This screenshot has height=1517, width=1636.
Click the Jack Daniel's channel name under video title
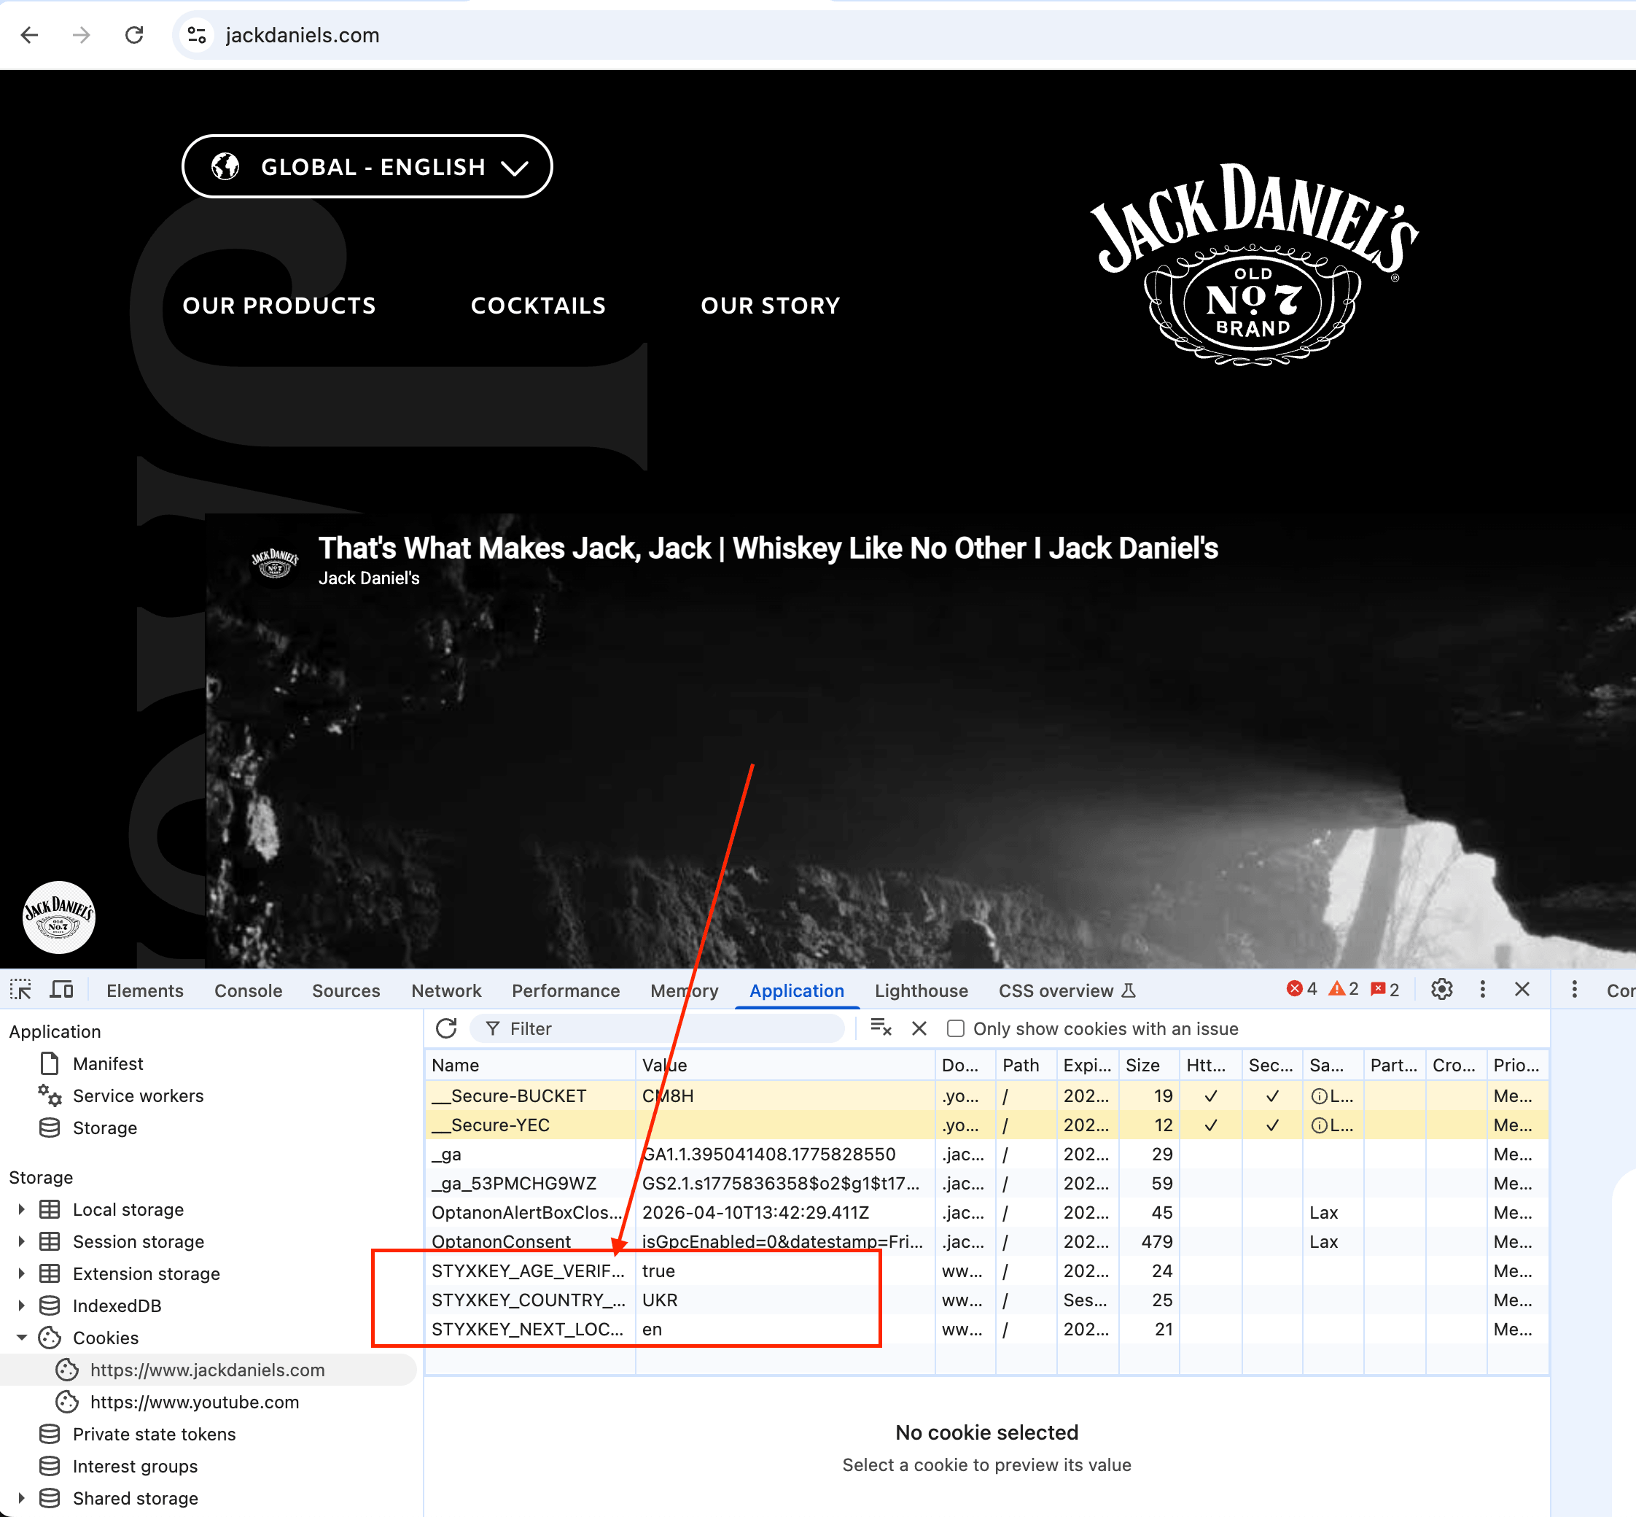click(368, 579)
